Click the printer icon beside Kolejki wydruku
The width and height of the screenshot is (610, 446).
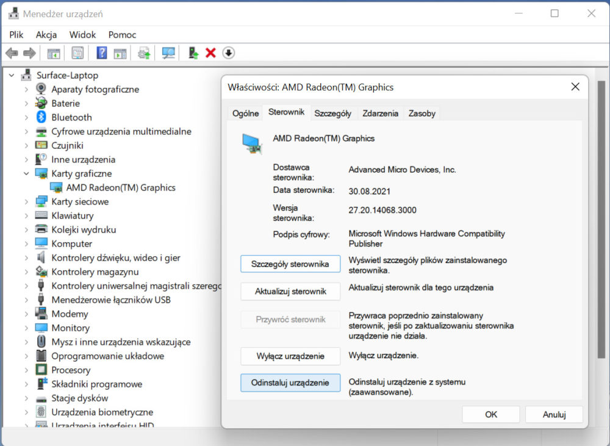41,229
